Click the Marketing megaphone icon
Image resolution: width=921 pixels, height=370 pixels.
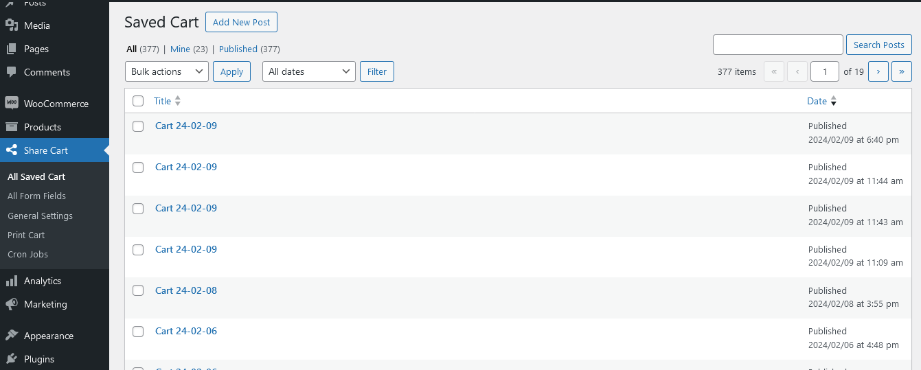point(12,304)
